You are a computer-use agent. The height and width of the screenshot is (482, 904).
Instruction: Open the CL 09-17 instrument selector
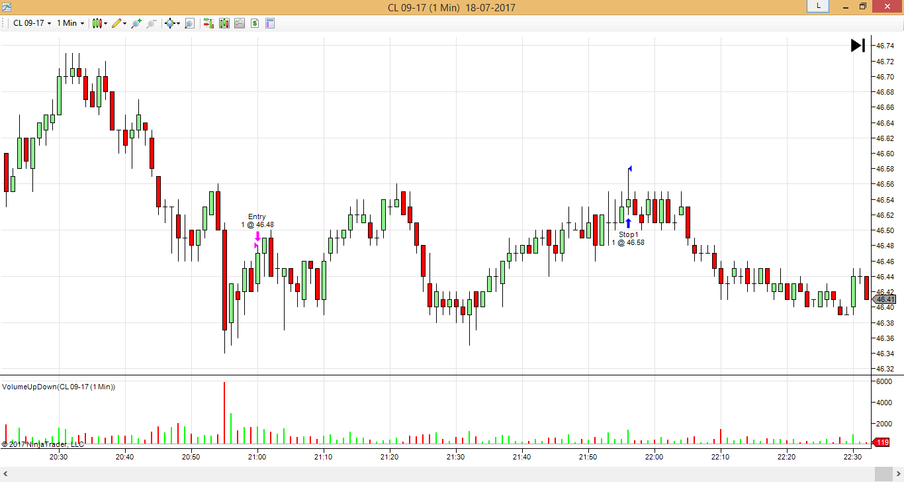click(x=32, y=23)
